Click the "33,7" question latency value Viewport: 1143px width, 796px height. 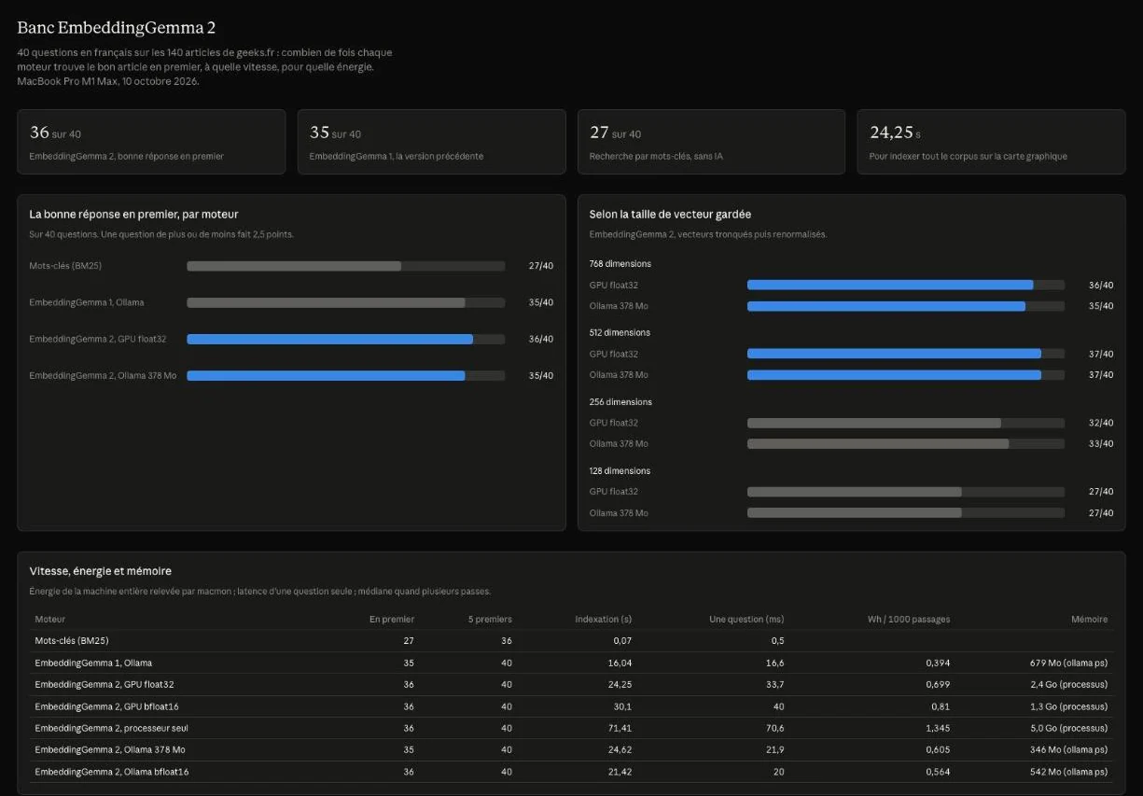[774, 684]
